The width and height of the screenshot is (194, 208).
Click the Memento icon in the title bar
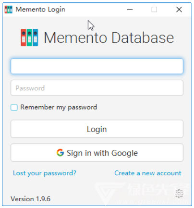point(8,10)
